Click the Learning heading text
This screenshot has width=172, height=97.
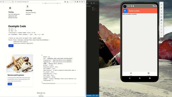point(29,11)
